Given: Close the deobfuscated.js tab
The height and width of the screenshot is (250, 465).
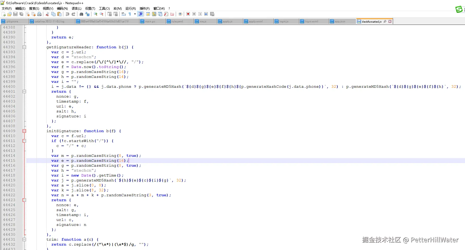Looking at the screenshot, I should click(x=390, y=22).
